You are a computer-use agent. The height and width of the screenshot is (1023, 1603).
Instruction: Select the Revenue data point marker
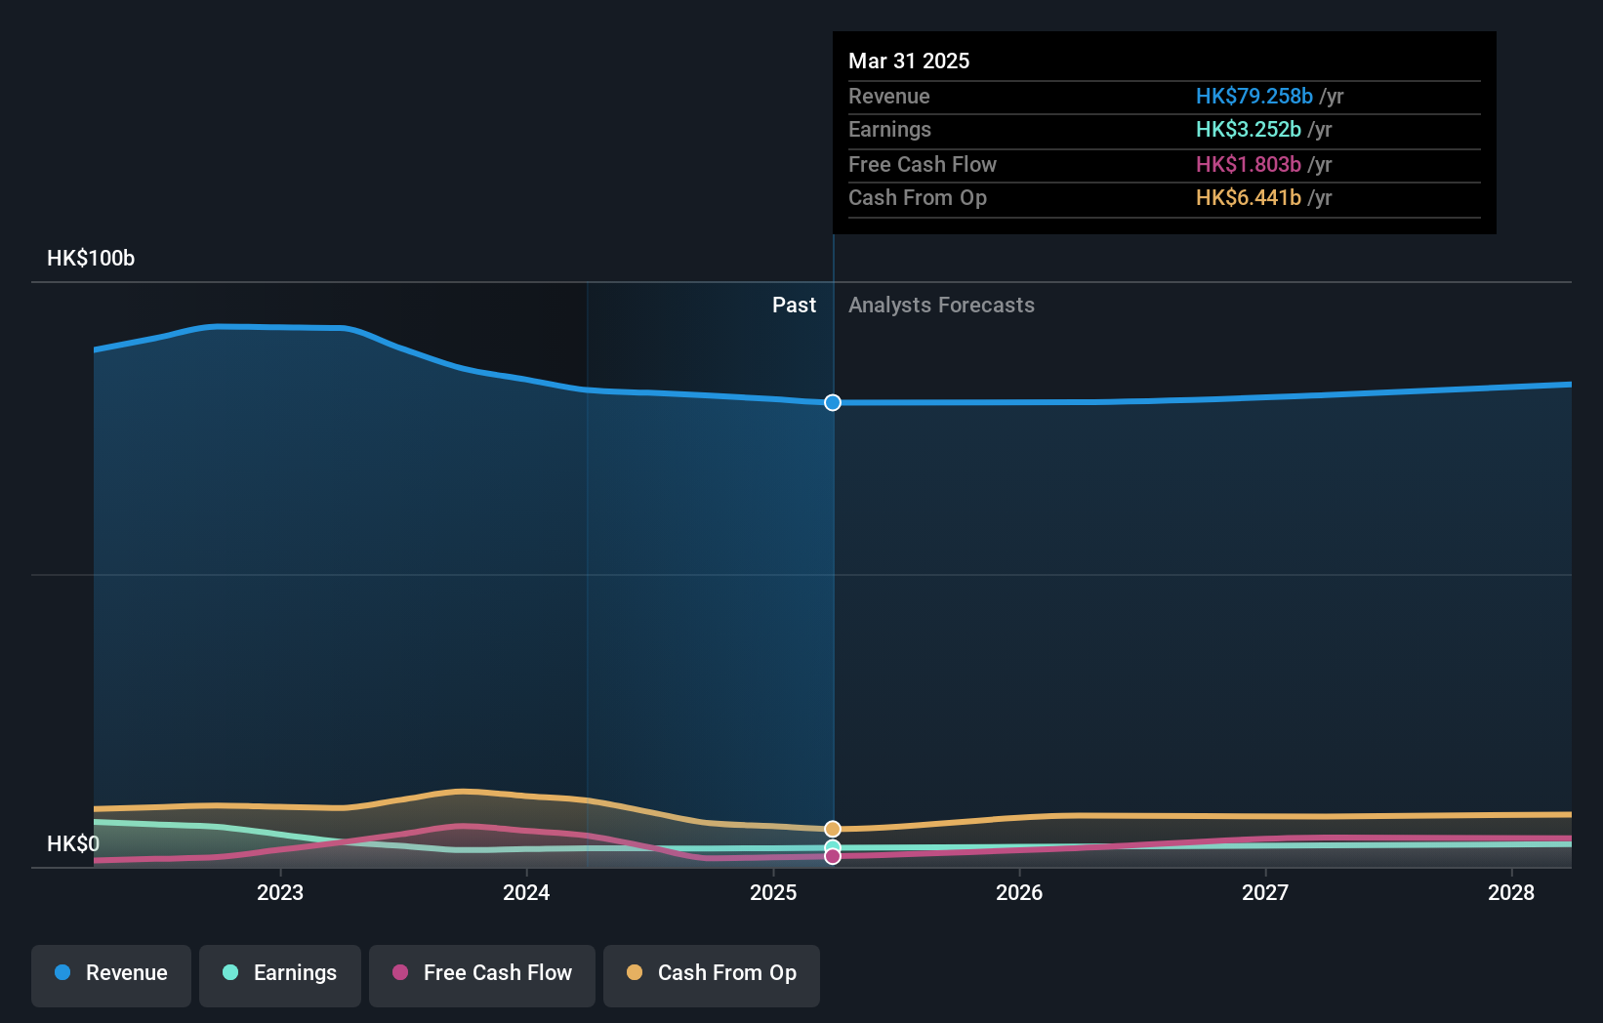pyautogui.click(x=833, y=402)
